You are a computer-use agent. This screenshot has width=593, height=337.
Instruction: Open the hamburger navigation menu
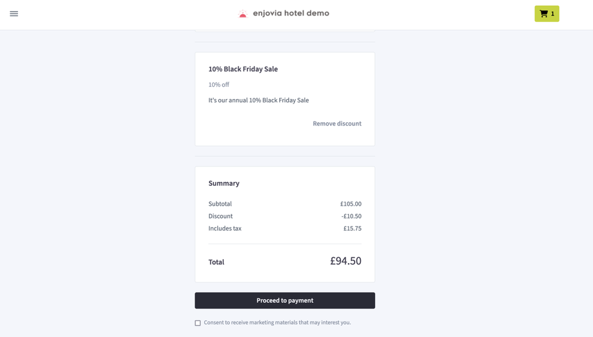pos(14,14)
